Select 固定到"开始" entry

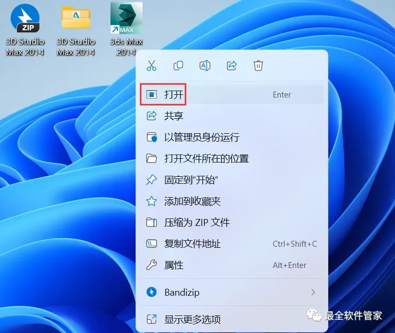(232, 180)
